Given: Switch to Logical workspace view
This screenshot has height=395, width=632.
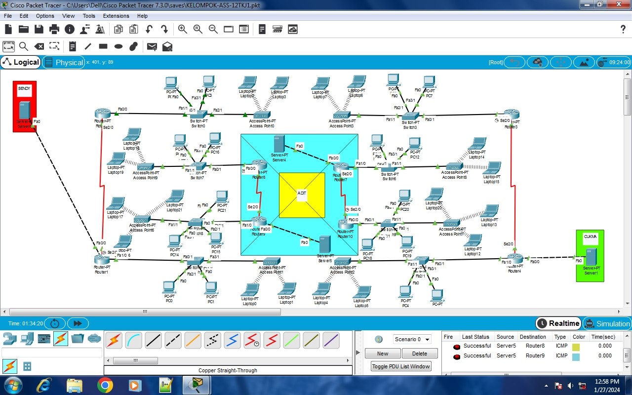Looking at the screenshot, I should (x=21, y=62).
